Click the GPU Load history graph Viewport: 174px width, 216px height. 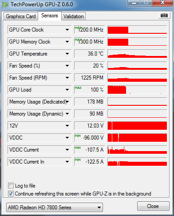point(137,90)
